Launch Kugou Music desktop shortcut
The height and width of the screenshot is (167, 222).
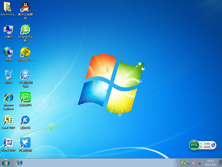(x=25, y=120)
